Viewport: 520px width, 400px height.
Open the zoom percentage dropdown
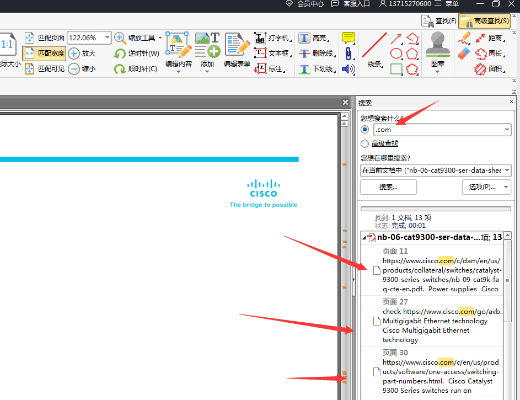(x=107, y=38)
